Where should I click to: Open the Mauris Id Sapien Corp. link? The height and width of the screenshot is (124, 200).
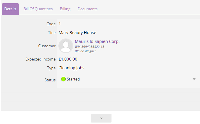tap(97, 41)
